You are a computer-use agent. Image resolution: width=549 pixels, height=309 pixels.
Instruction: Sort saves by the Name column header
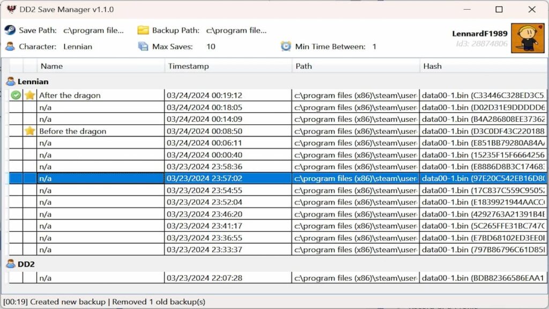101,66
